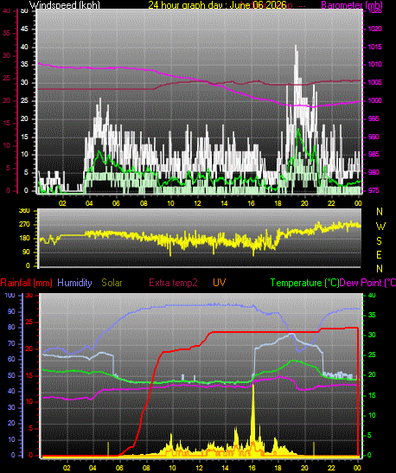The image size is (396, 473).
Task: Select barometer axis value 1010
Action: pos(375,64)
